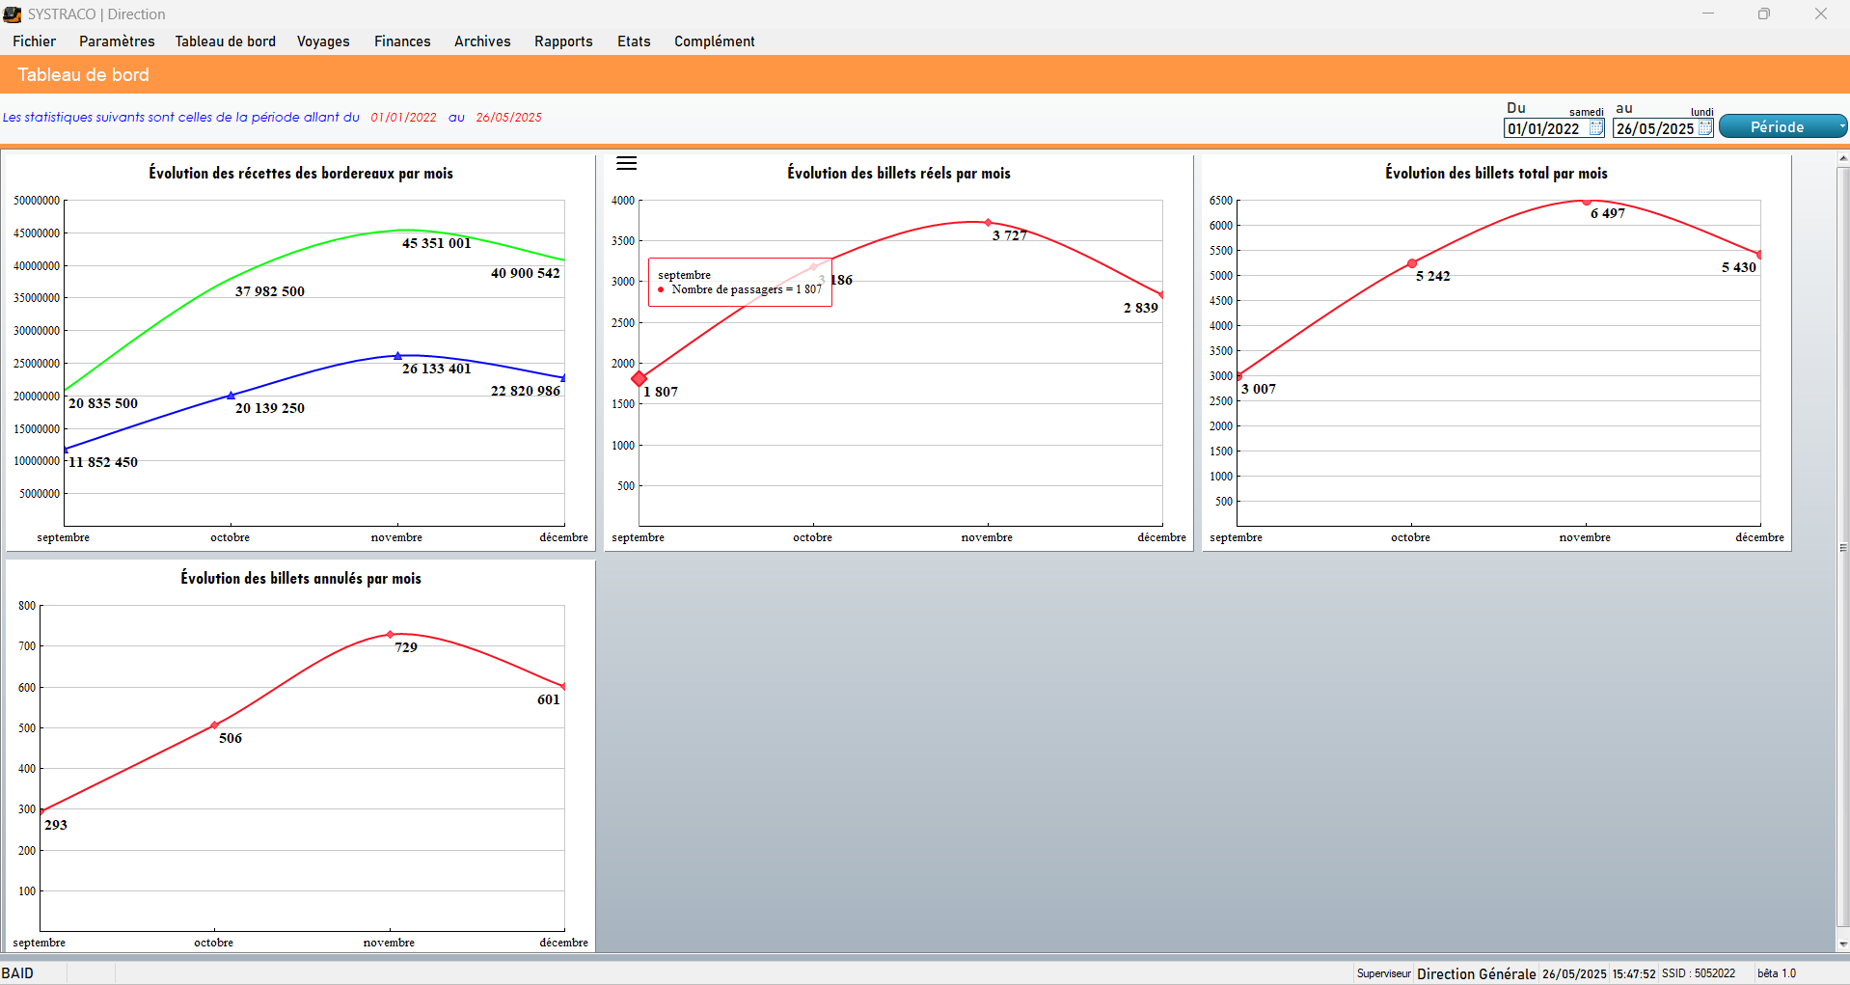Viewport: 1850px width, 985px height.
Task: Open the Voyages menu
Action: 323,41
